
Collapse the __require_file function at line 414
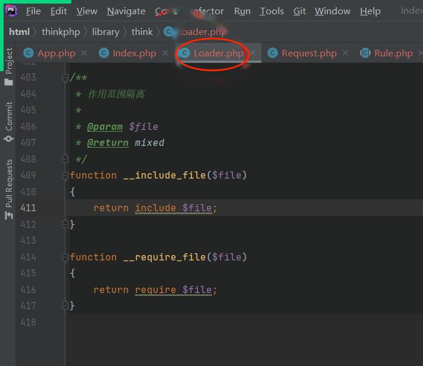click(65, 257)
